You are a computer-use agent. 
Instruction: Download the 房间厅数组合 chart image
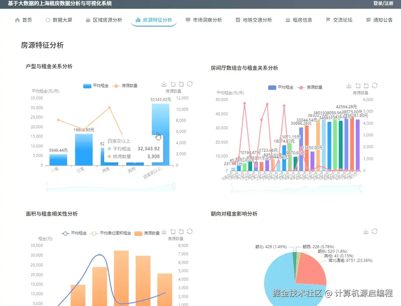tap(349, 86)
